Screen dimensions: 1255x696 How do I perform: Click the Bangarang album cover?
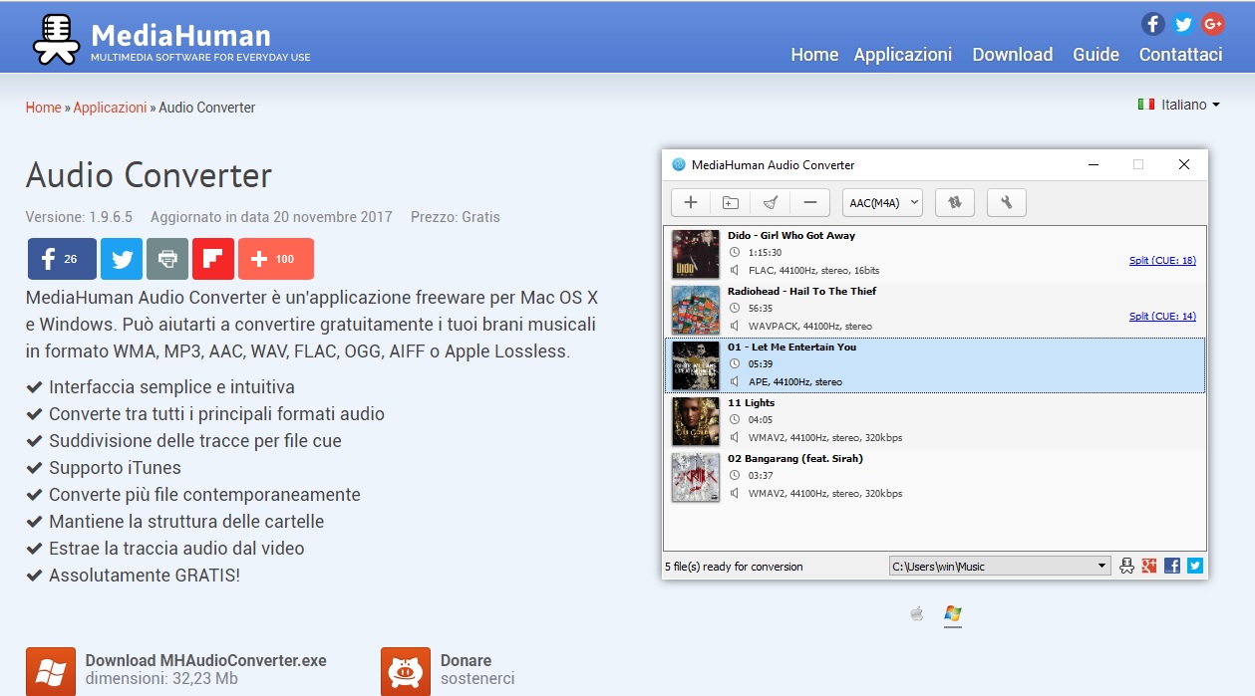(x=696, y=477)
